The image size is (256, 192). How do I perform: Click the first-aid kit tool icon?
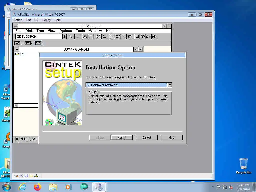(x=143, y=37)
